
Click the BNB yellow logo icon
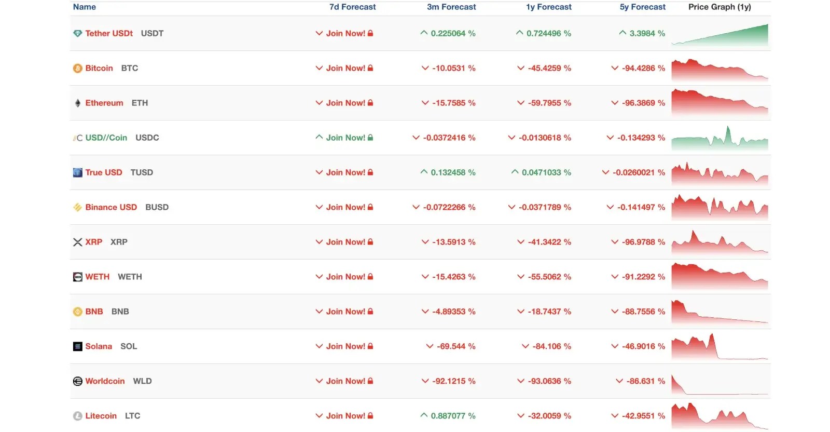tap(78, 312)
